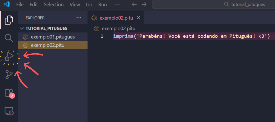Select exemplo02.pitu in the explorer
Image resolution: width=275 pixels, height=122 pixels.
click(x=53, y=45)
